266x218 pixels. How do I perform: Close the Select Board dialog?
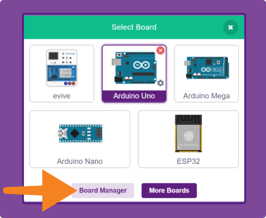coord(231,27)
